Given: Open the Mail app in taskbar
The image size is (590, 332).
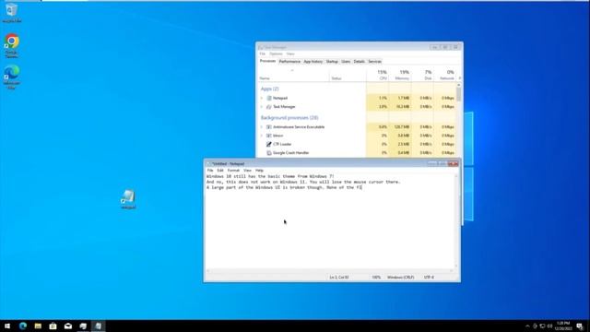Looking at the screenshot, I should coord(68,326).
